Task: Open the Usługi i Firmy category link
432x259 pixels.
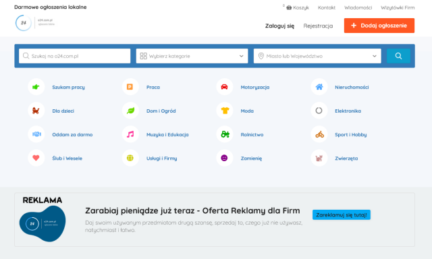Action: click(161, 159)
